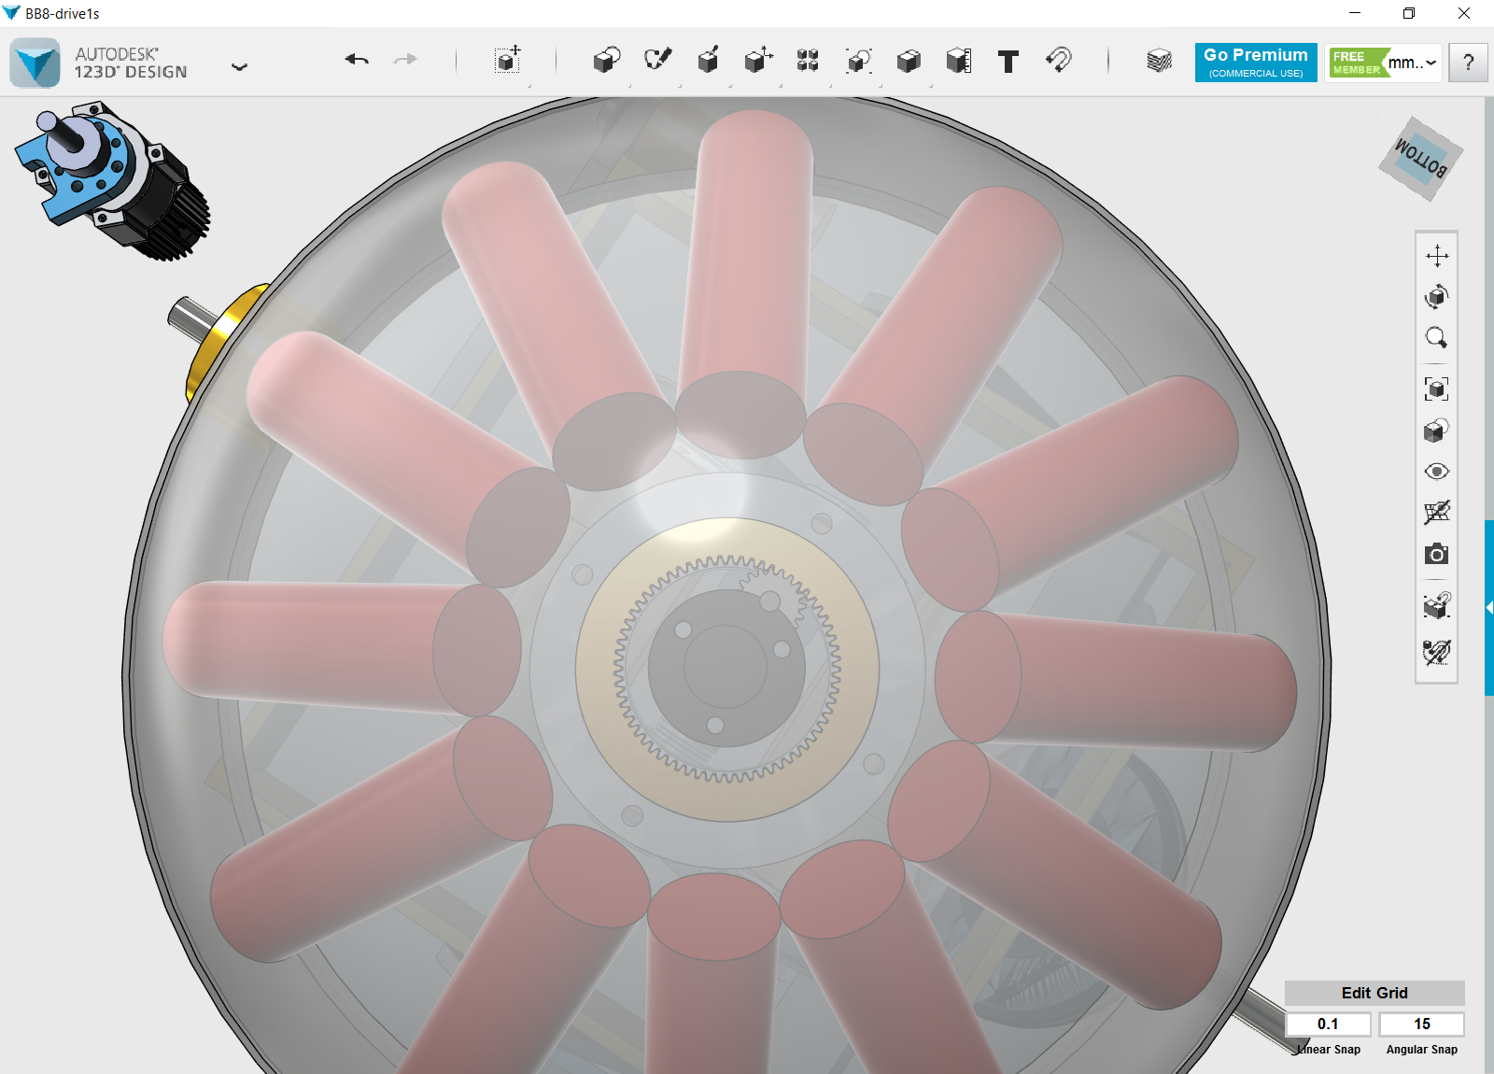
Task: Select the Zoom magnifier tool
Action: [x=1437, y=338]
